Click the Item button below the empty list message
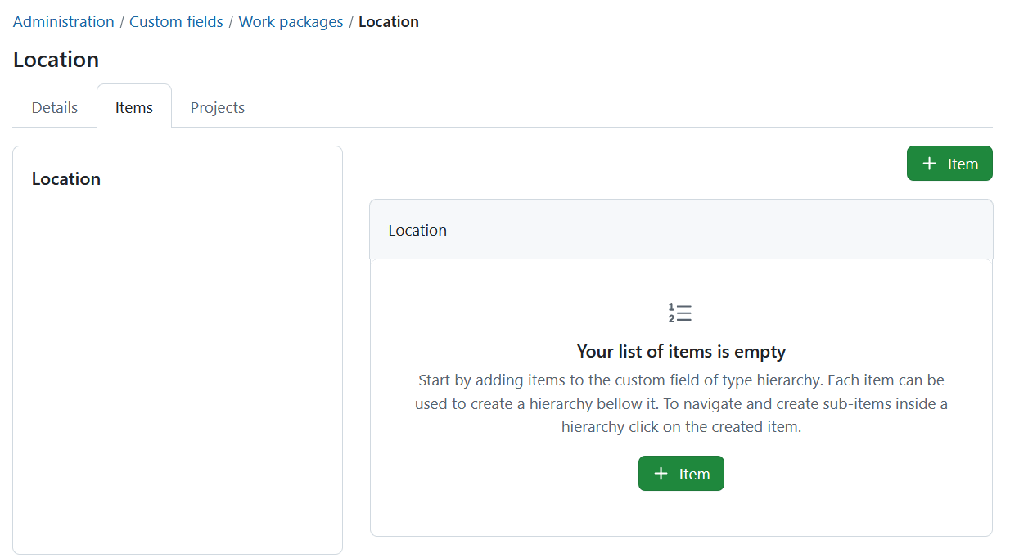The image size is (1010, 558). pos(681,473)
